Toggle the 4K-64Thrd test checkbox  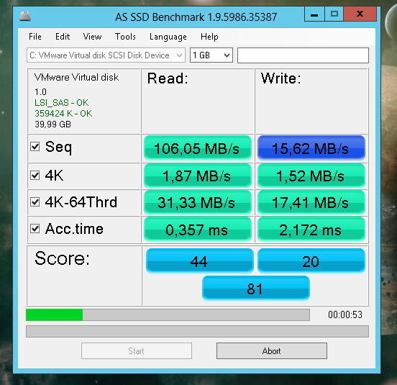[35, 202]
